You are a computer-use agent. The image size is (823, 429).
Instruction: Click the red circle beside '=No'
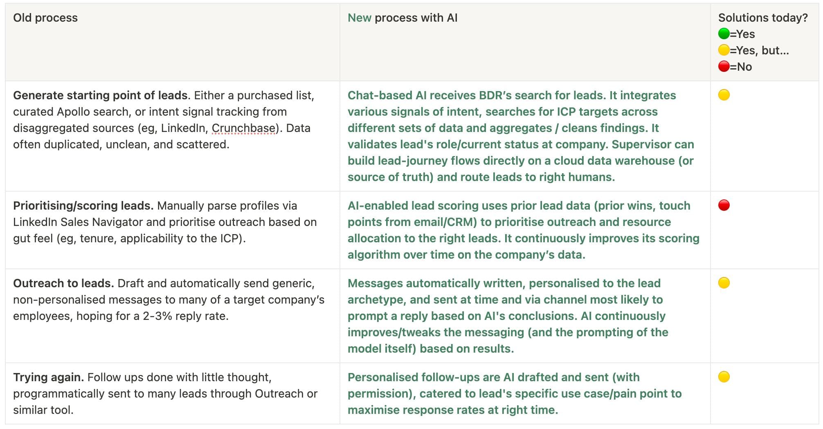click(724, 67)
